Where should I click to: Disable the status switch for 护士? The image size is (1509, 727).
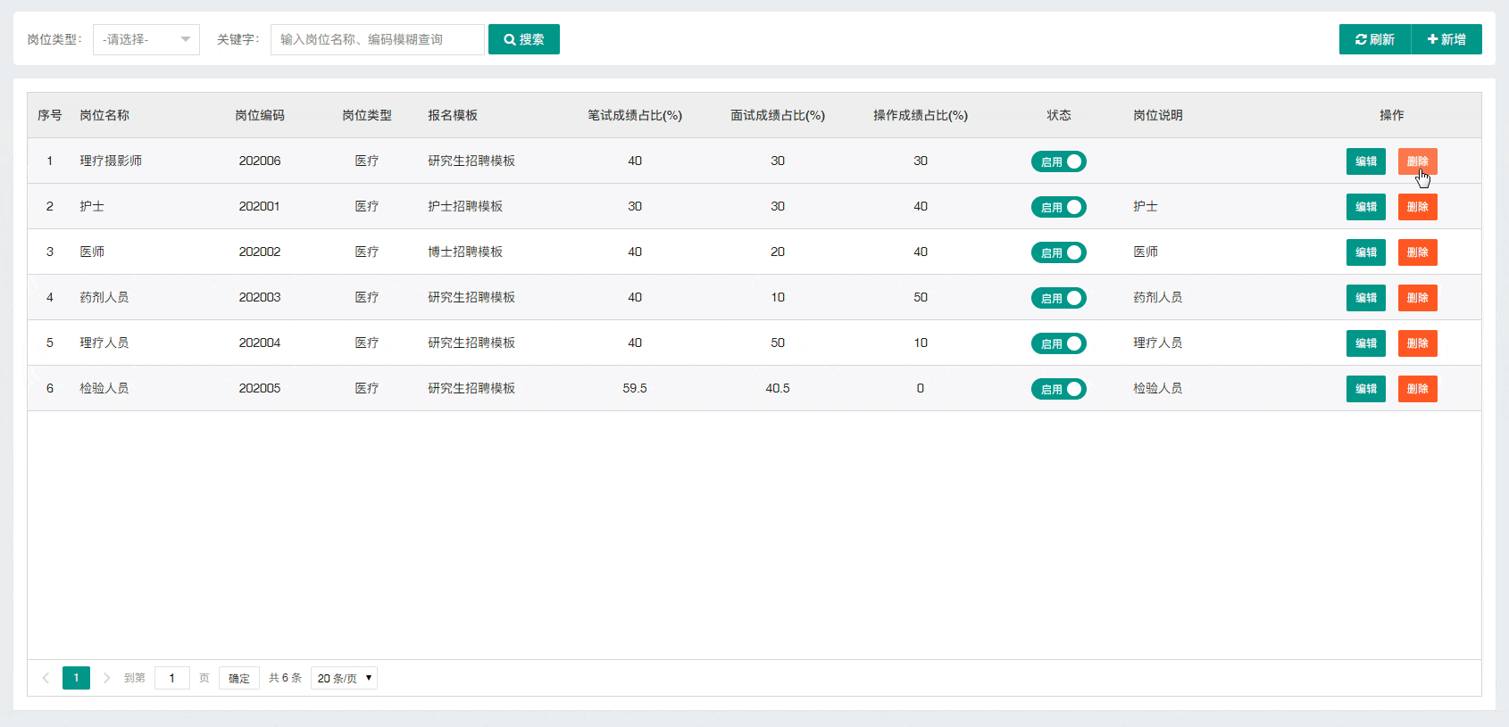click(1058, 207)
